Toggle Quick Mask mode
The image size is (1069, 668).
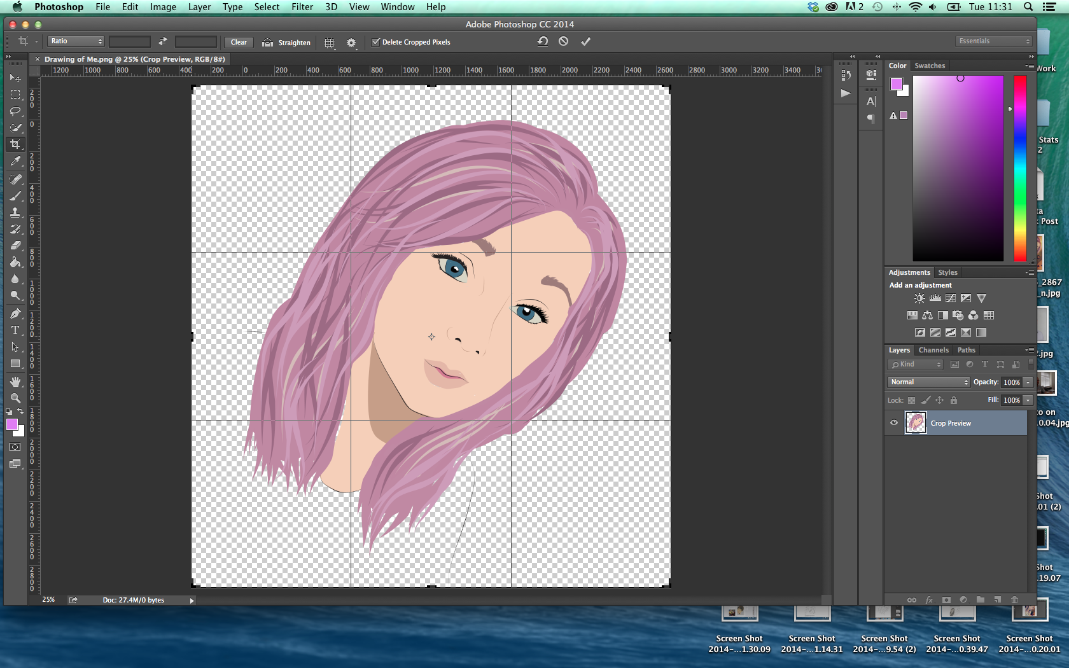tap(15, 447)
